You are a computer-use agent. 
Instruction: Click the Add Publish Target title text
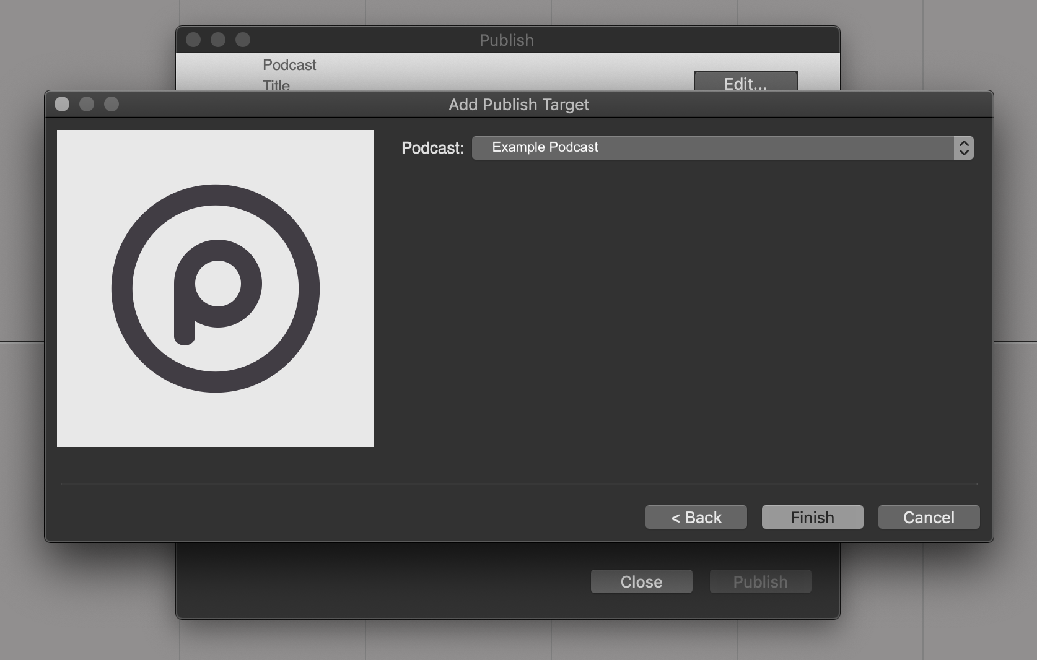pyautogui.click(x=518, y=105)
